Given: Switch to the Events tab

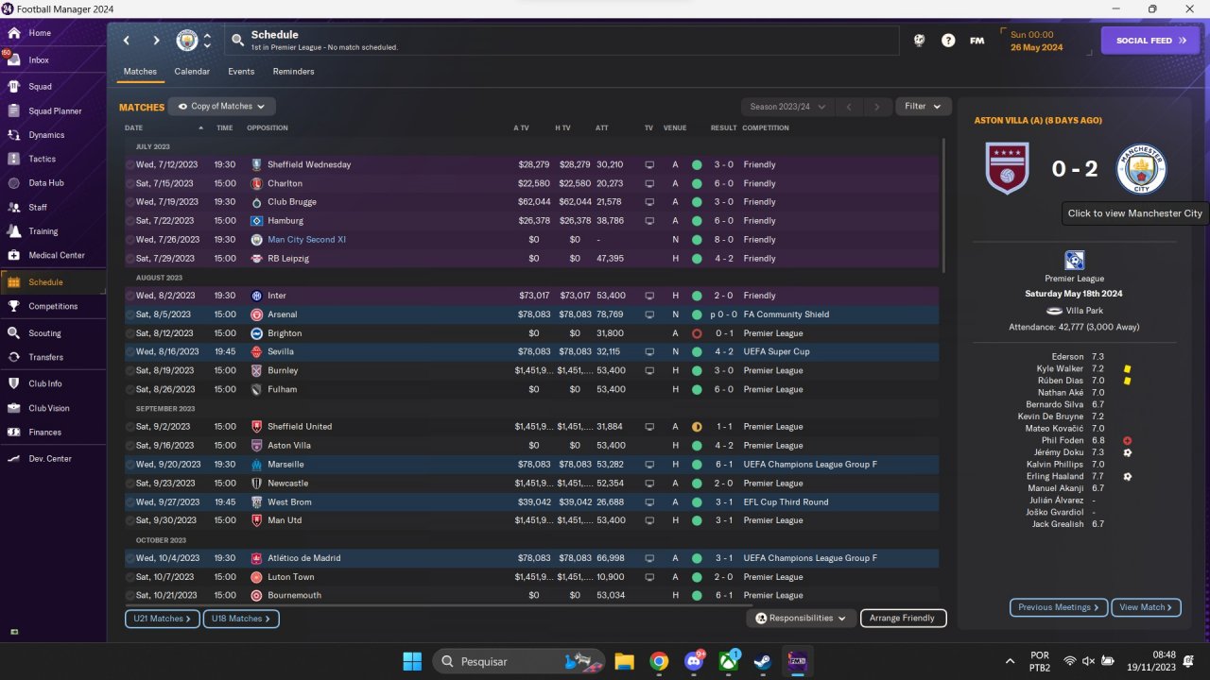Looking at the screenshot, I should 241,72.
